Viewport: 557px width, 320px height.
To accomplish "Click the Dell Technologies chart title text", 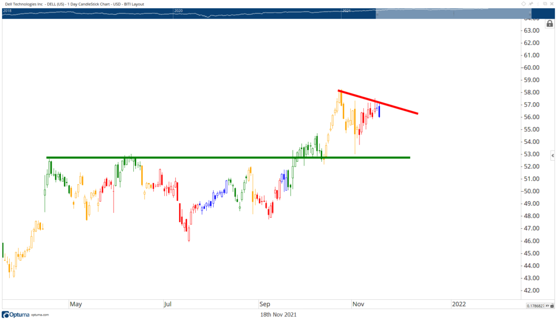I will pyautogui.click(x=74, y=4).
